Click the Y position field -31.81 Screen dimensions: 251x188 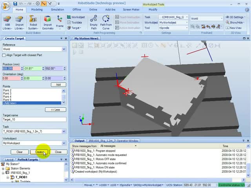pyautogui.click(x=33, y=69)
